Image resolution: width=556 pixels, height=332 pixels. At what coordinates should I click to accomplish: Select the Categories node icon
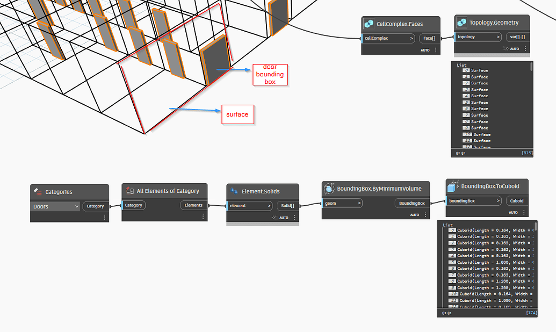pyautogui.click(x=37, y=191)
